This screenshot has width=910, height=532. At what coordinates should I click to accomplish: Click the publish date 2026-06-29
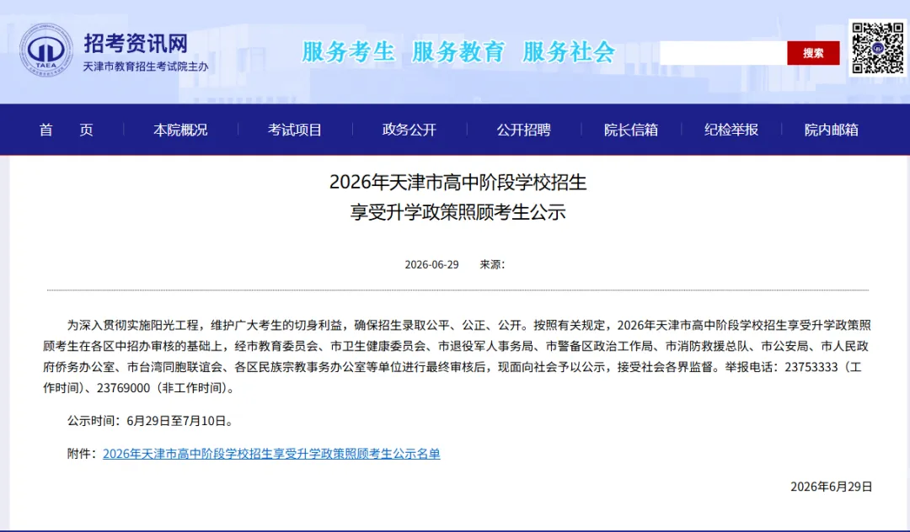[x=431, y=265]
